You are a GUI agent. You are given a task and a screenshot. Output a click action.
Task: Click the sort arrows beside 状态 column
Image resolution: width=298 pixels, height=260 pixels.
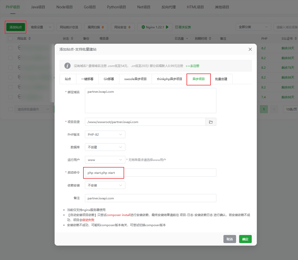[x=72, y=39]
